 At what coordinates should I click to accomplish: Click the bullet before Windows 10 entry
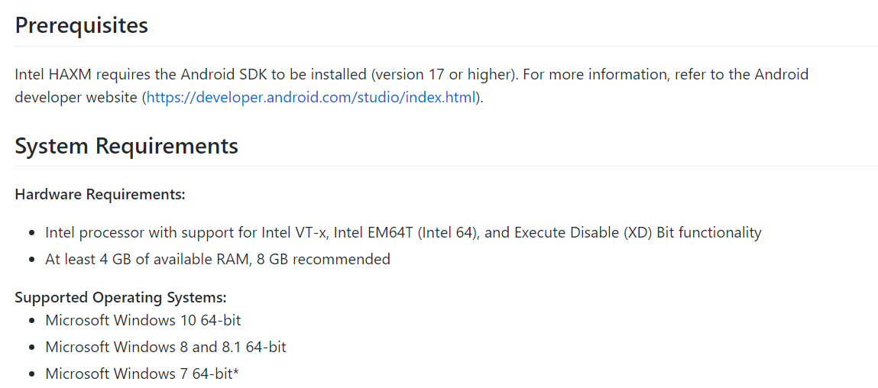pyautogui.click(x=33, y=321)
